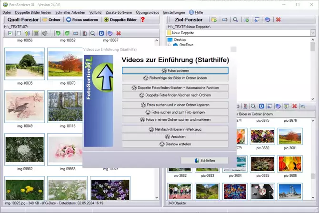Play the Diashow erstellen video
319x213 pixels.
(x=175, y=144)
